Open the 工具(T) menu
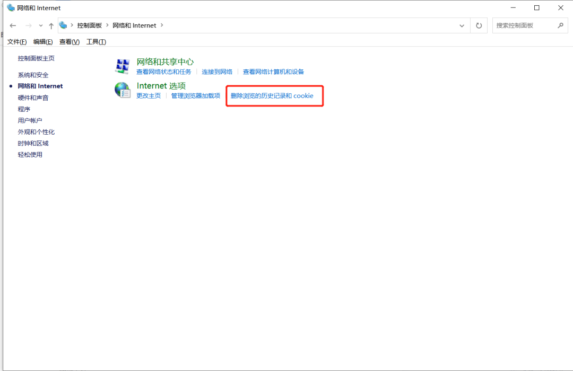Screen dimensions: 573x371 coord(96,42)
